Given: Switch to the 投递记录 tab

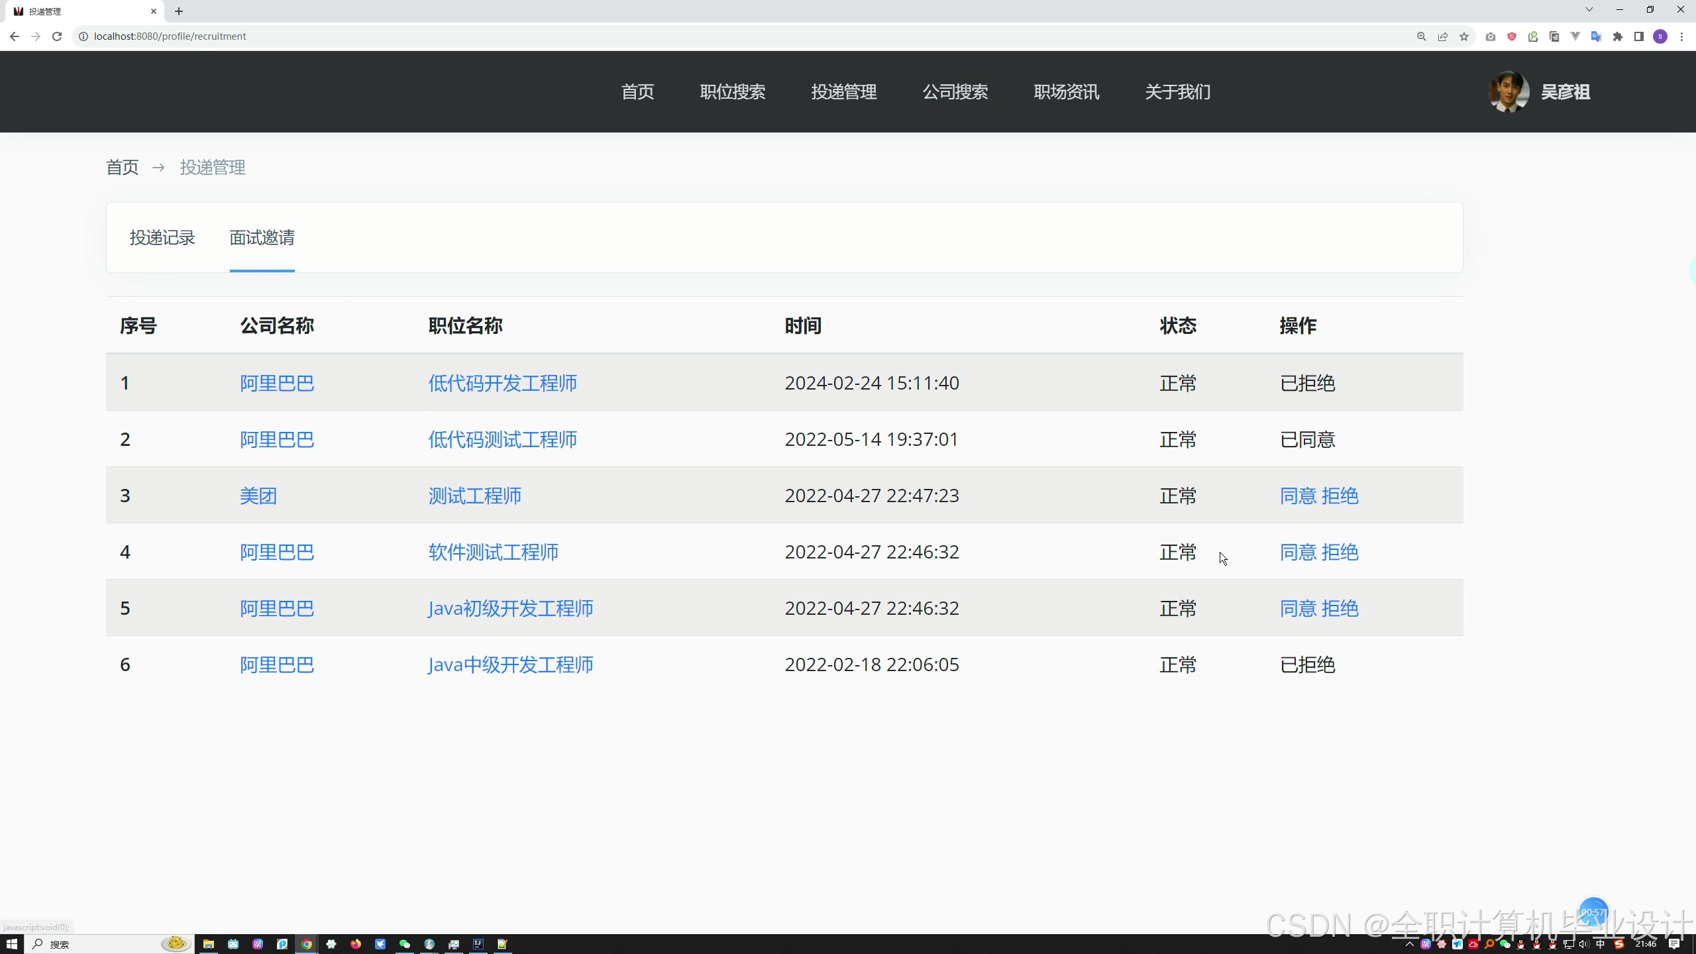Looking at the screenshot, I should point(162,237).
